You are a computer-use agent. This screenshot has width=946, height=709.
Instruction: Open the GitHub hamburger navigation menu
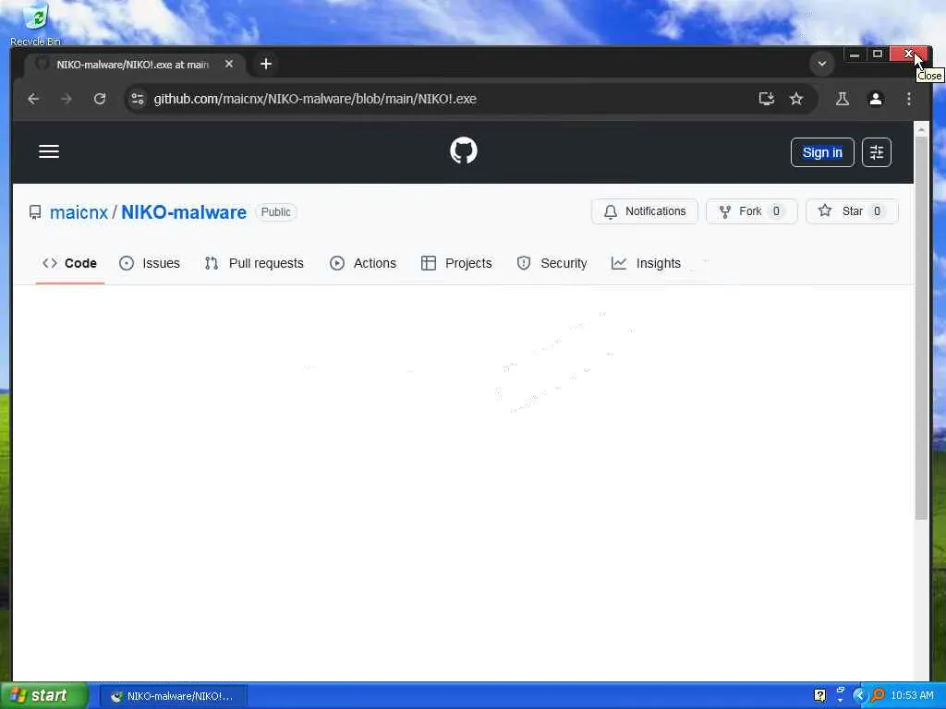tap(49, 151)
